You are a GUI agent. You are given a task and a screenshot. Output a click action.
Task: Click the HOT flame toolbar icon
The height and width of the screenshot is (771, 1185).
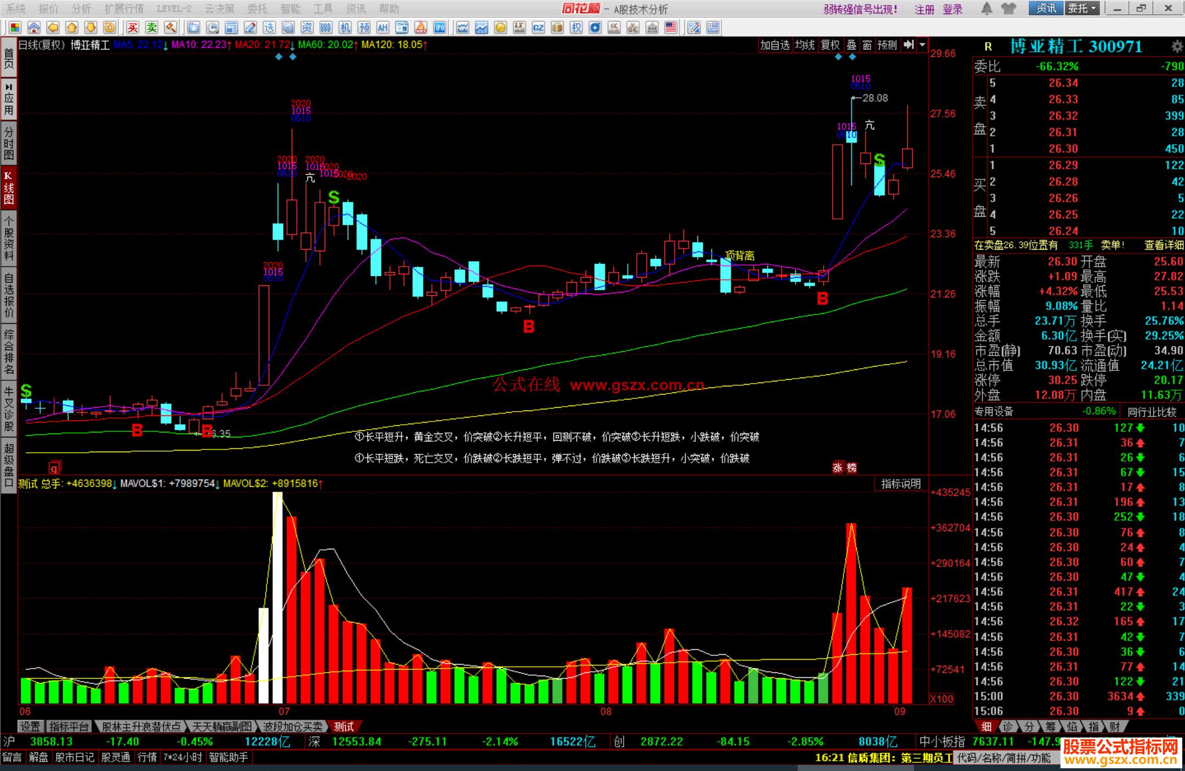[421, 27]
